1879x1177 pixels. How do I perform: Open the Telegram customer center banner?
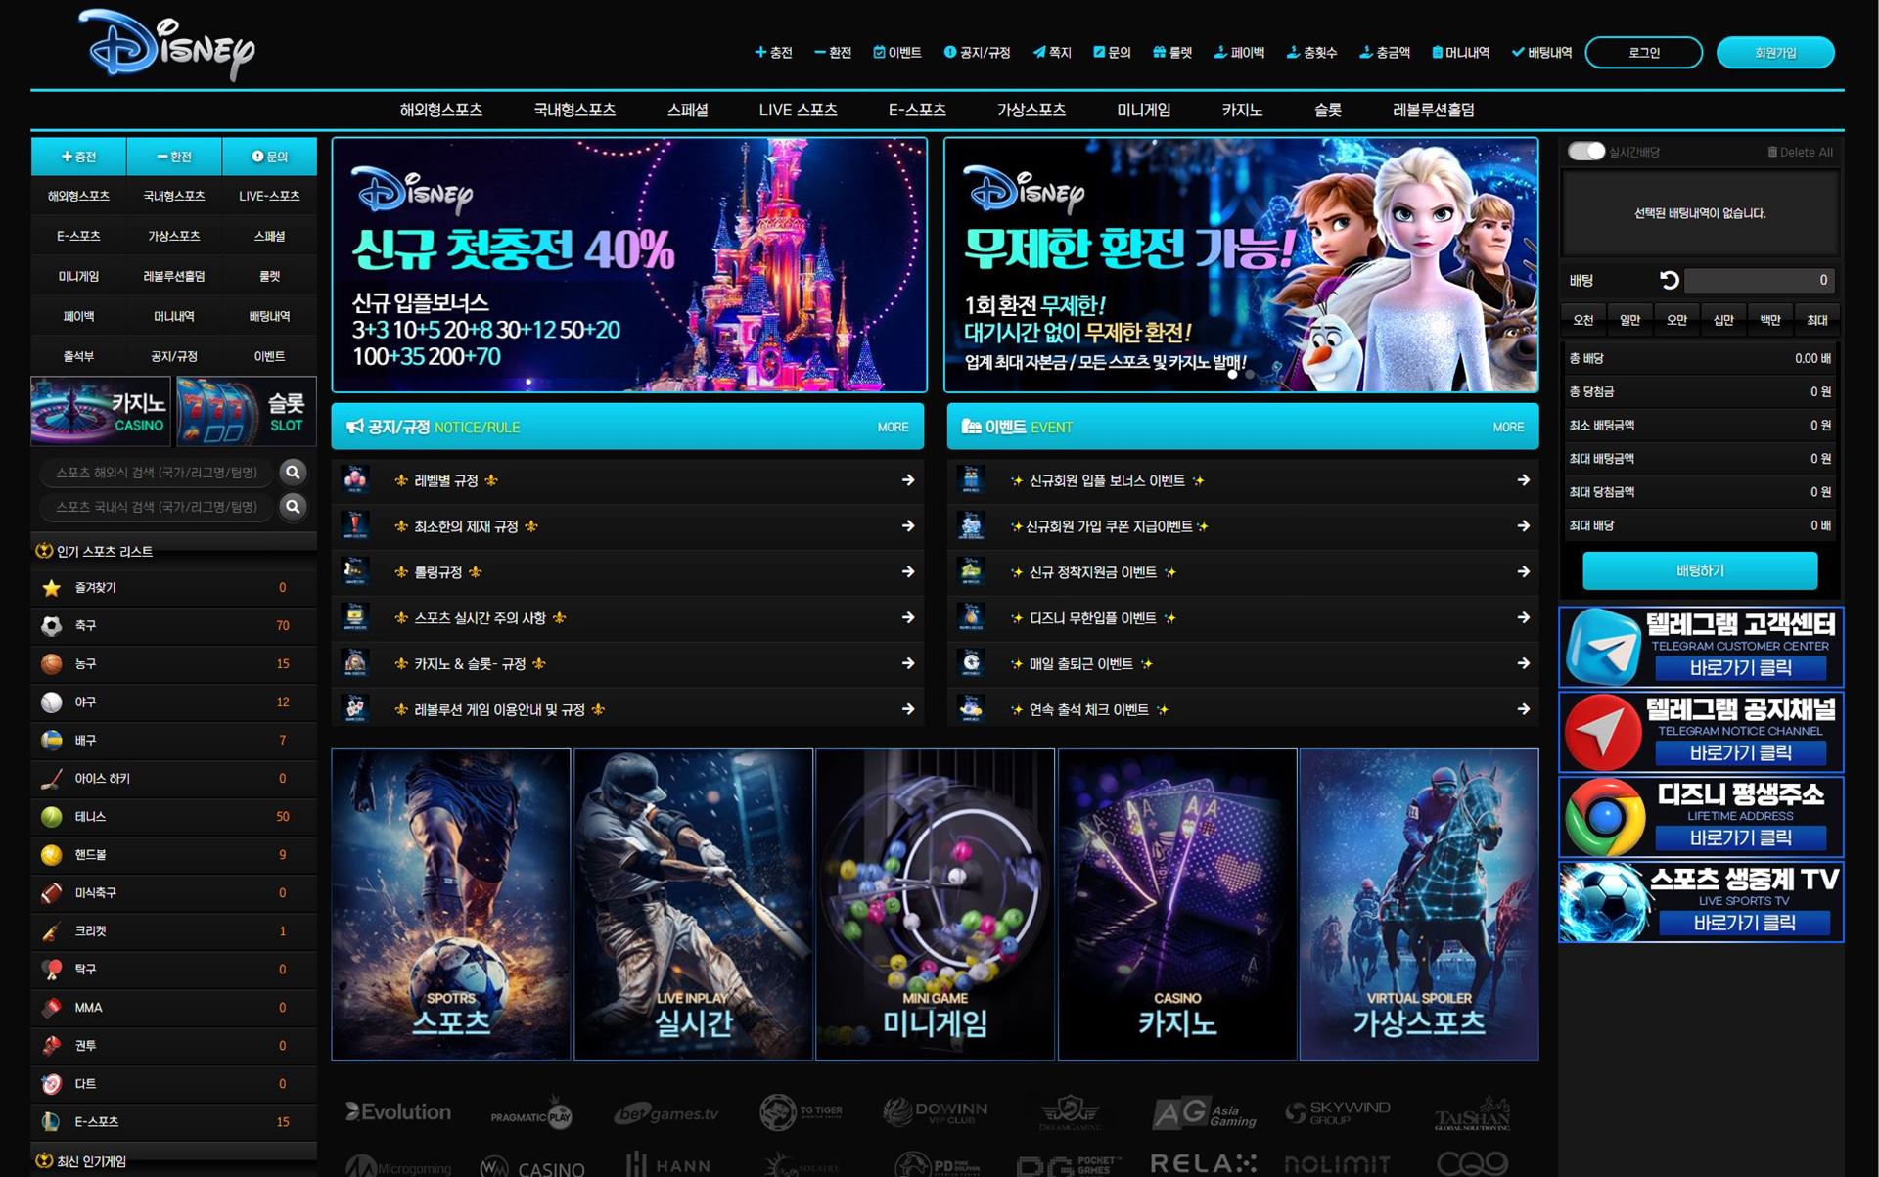pyautogui.click(x=1701, y=647)
